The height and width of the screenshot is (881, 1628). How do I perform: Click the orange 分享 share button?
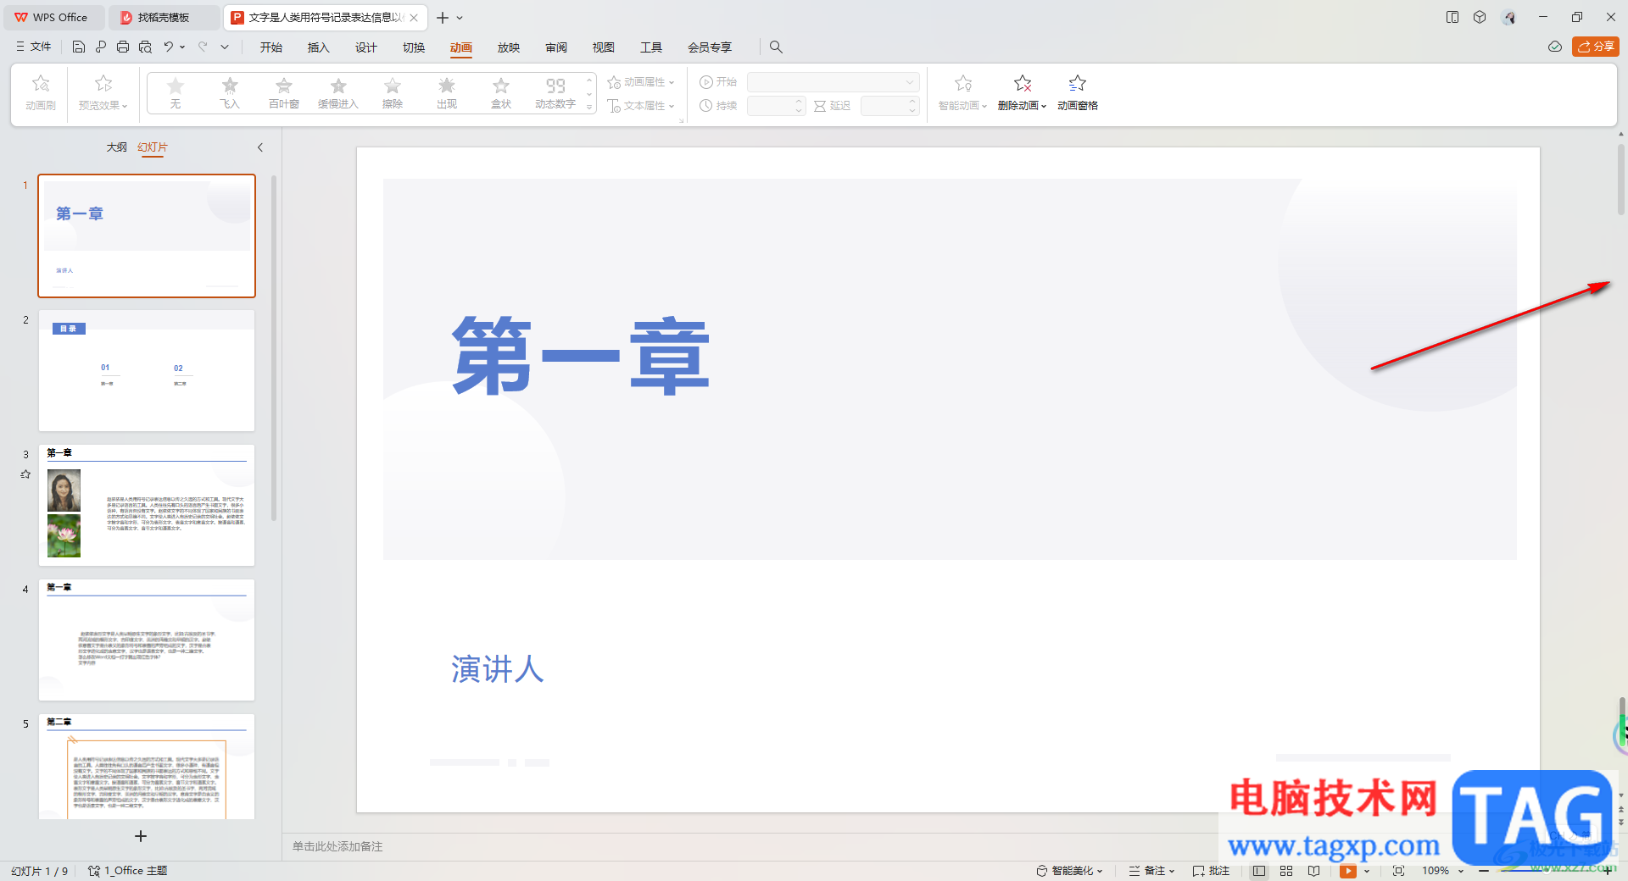1595,47
